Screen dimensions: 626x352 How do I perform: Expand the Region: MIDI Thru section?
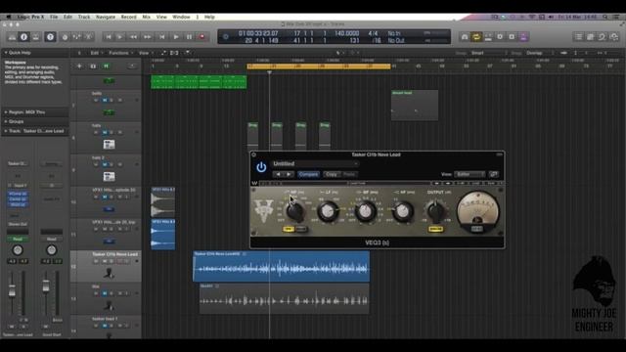point(6,112)
